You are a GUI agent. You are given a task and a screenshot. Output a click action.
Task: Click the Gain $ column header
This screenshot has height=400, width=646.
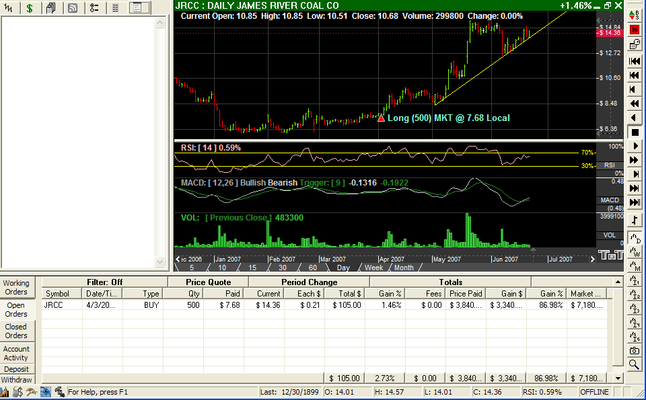506,294
